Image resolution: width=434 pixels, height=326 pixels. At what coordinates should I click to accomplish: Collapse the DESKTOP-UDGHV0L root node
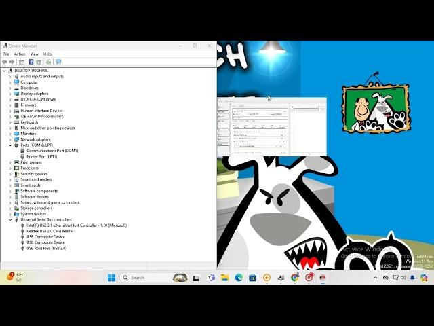click(x=5, y=71)
